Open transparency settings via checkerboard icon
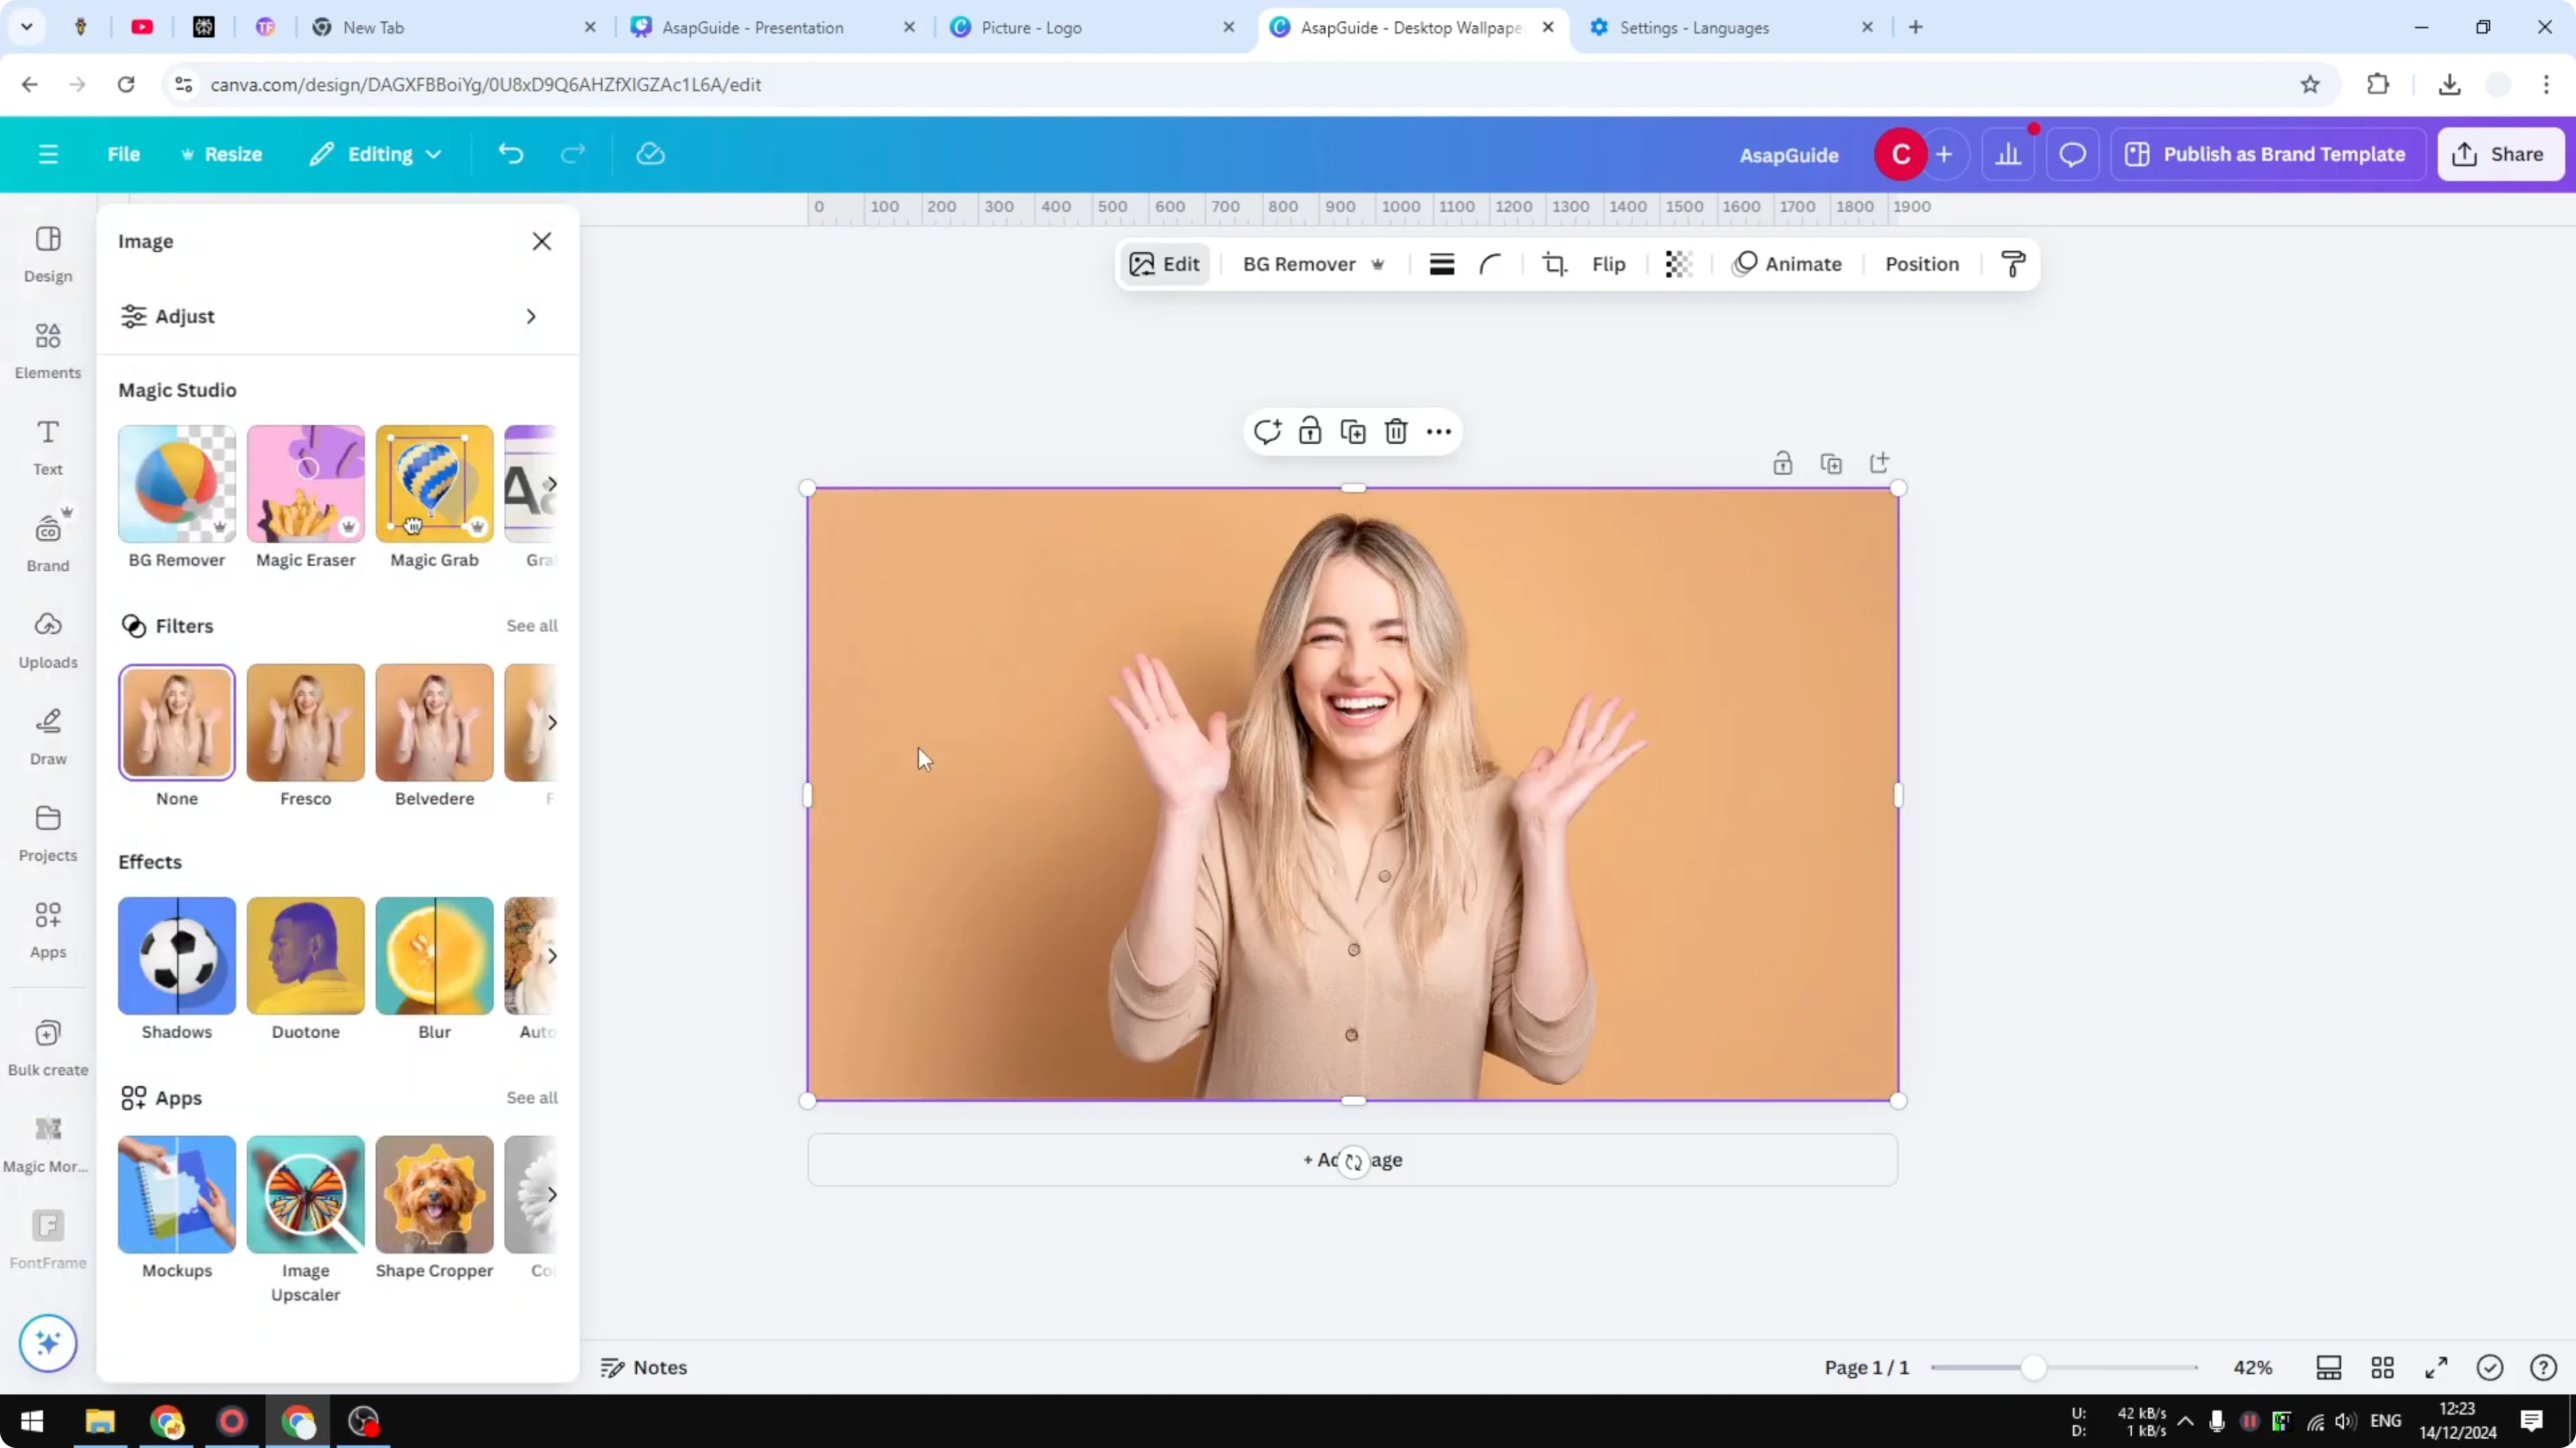This screenshot has height=1448, width=2576. tap(1678, 264)
